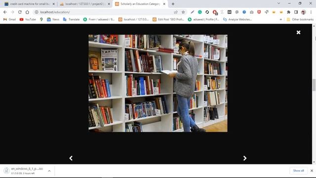Image resolution: width=316 pixels, height=178 pixels.
Task: Open the Analyze Websites bookmark
Action: pos(237,19)
